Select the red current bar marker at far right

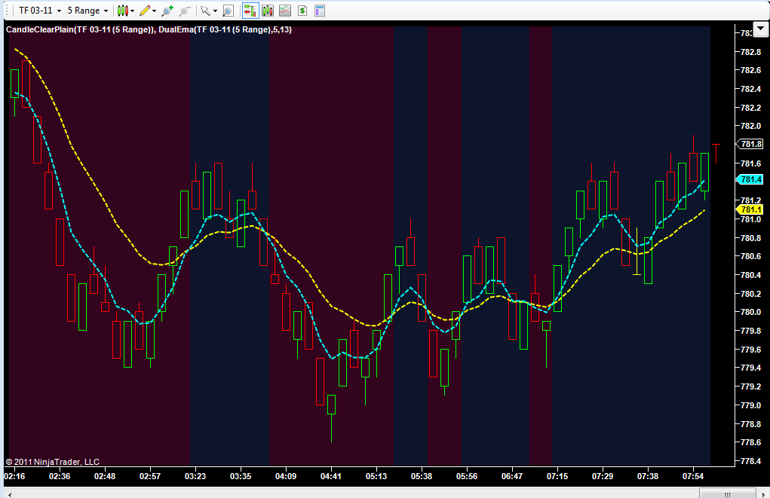[716, 154]
